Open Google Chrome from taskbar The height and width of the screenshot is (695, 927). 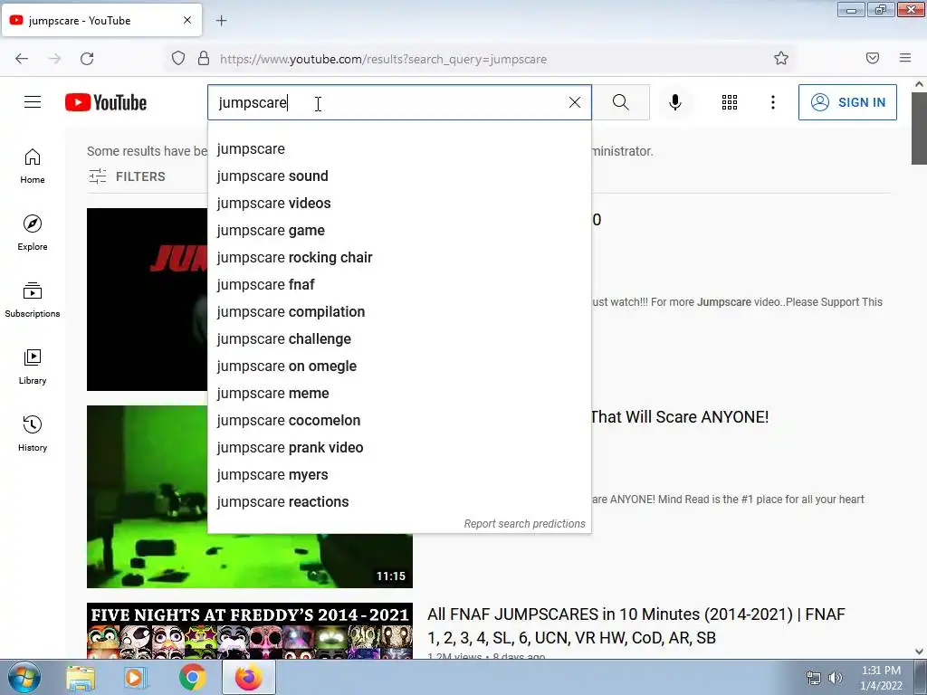click(192, 678)
